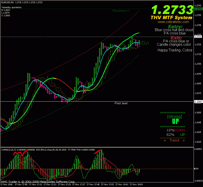Click '17 Nov 17:05' on time axis
The image size is (203, 187).
click(x=21, y=184)
